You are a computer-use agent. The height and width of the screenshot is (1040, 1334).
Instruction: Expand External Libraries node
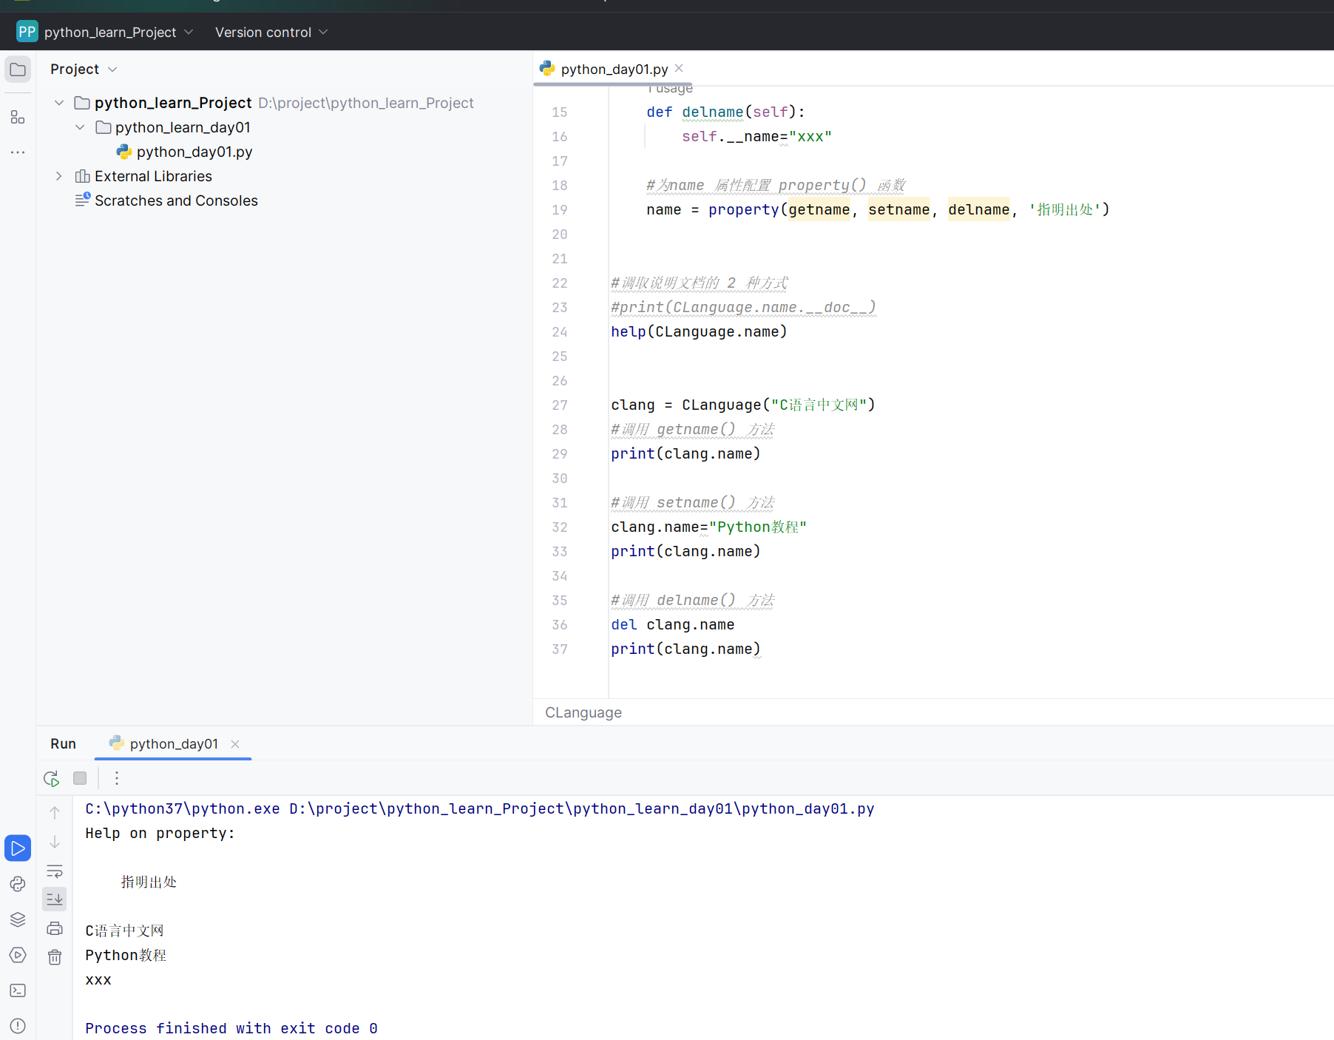(x=59, y=176)
